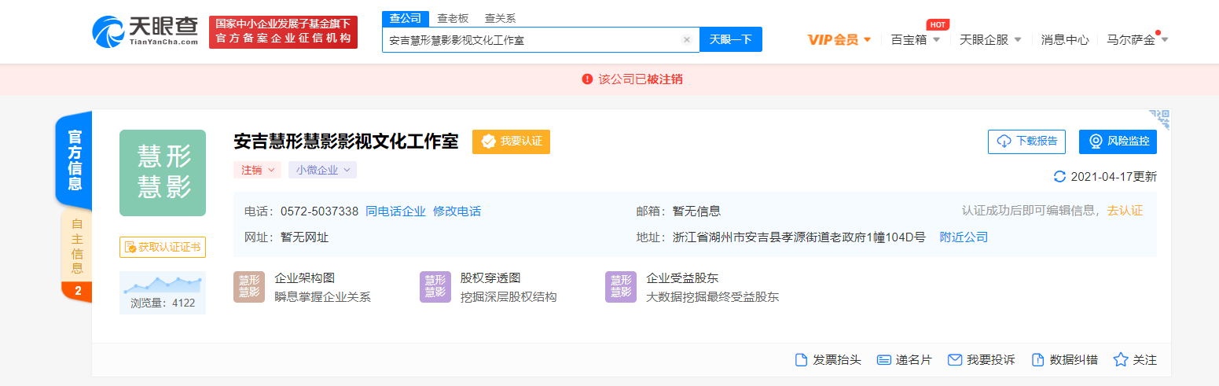Click the phone number 0572-5037338
This screenshot has width=1219, height=386.
pos(319,211)
